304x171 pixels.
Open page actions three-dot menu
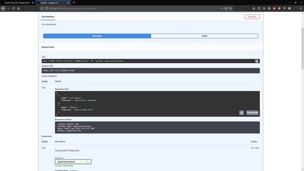coord(221,9)
